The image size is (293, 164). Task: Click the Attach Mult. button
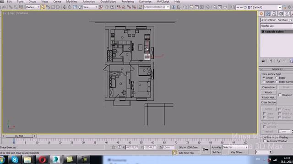(268, 97)
